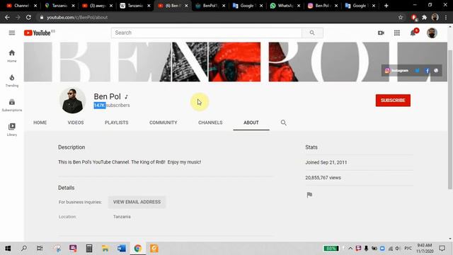Screen dimensions: 453x255
Task: Open the Facebook icon on the banner
Action: (427, 71)
